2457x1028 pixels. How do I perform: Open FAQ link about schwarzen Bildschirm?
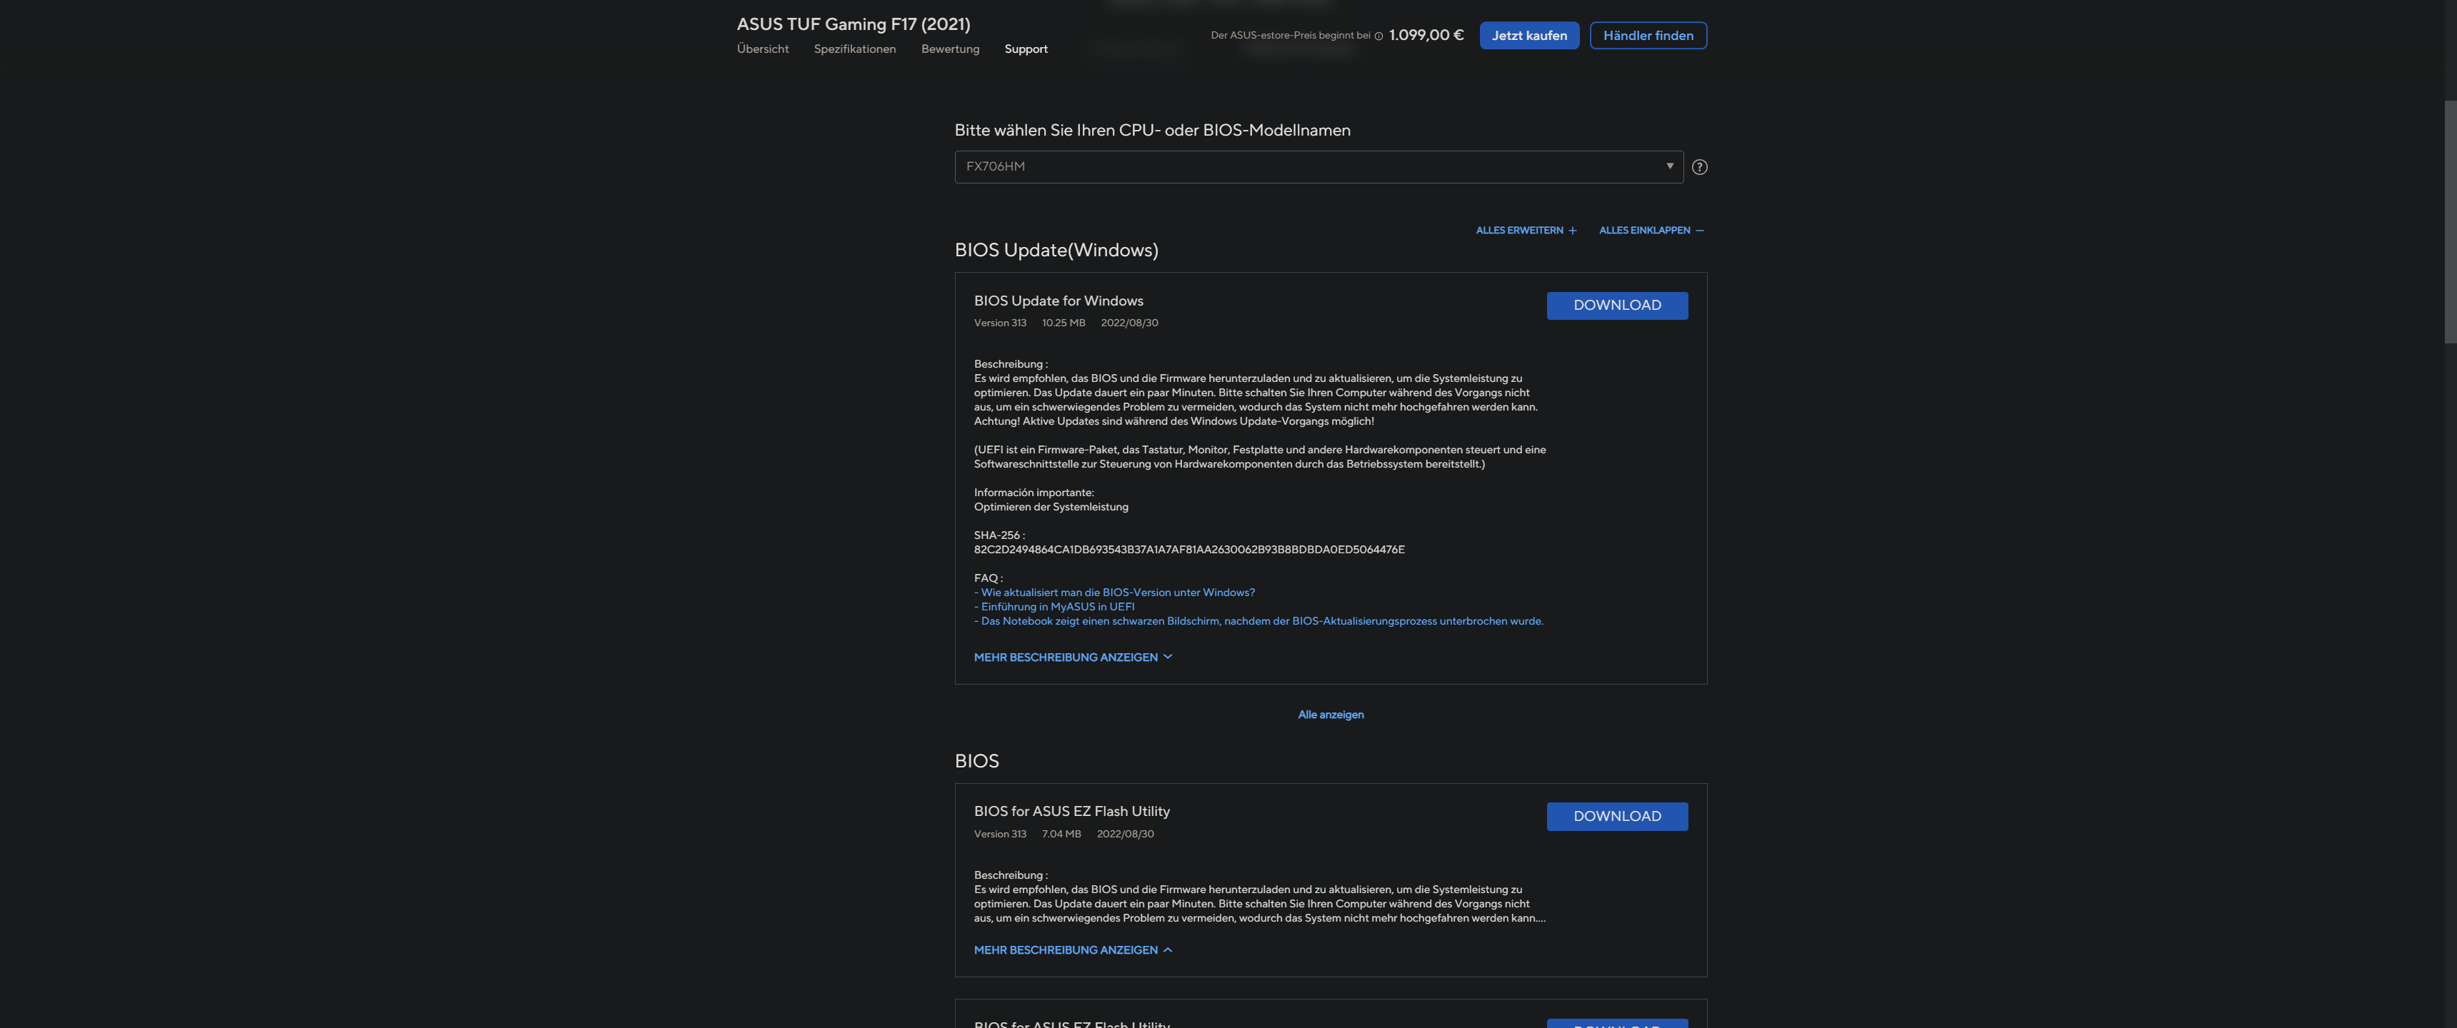coord(1261,621)
